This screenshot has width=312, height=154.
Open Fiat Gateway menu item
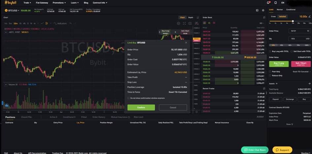(42, 3)
